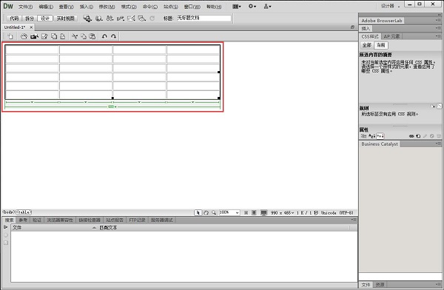Viewport: 444px width, 290px height.
Task: Open the Insert menu in menu bar
Action: coord(87,7)
